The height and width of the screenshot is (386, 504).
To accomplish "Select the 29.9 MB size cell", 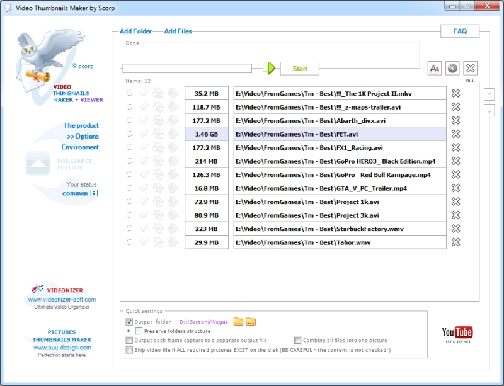I will [x=207, y=242].
